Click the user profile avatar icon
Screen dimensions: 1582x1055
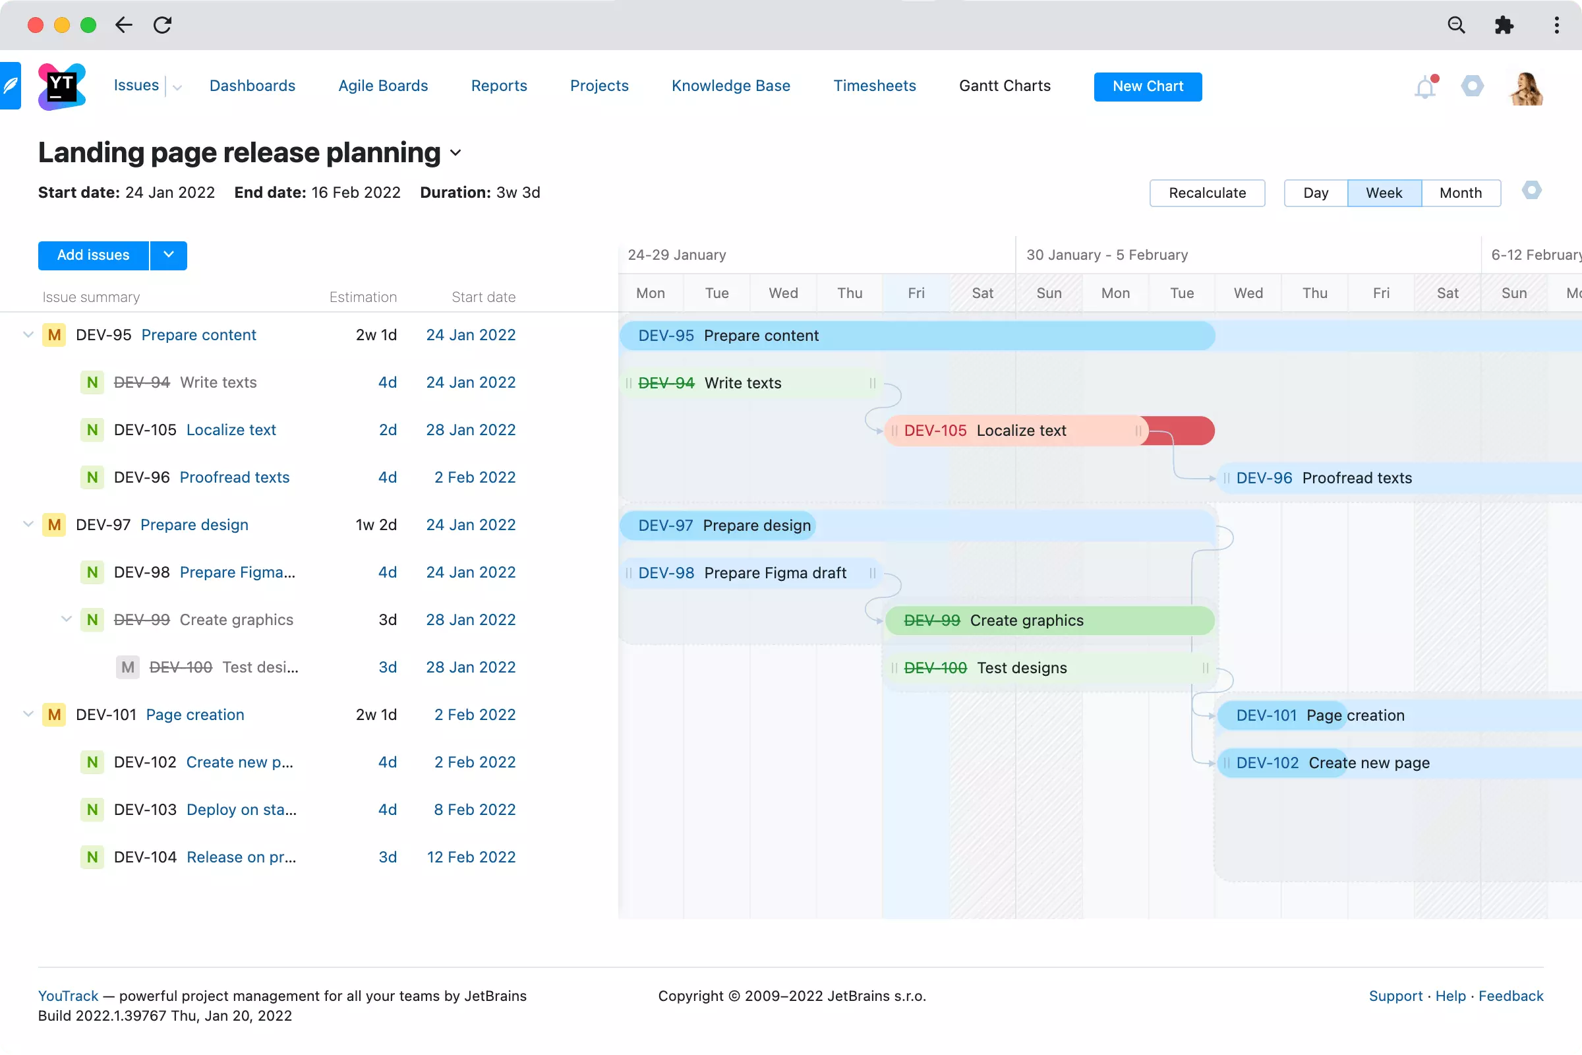click(1528, 85)
